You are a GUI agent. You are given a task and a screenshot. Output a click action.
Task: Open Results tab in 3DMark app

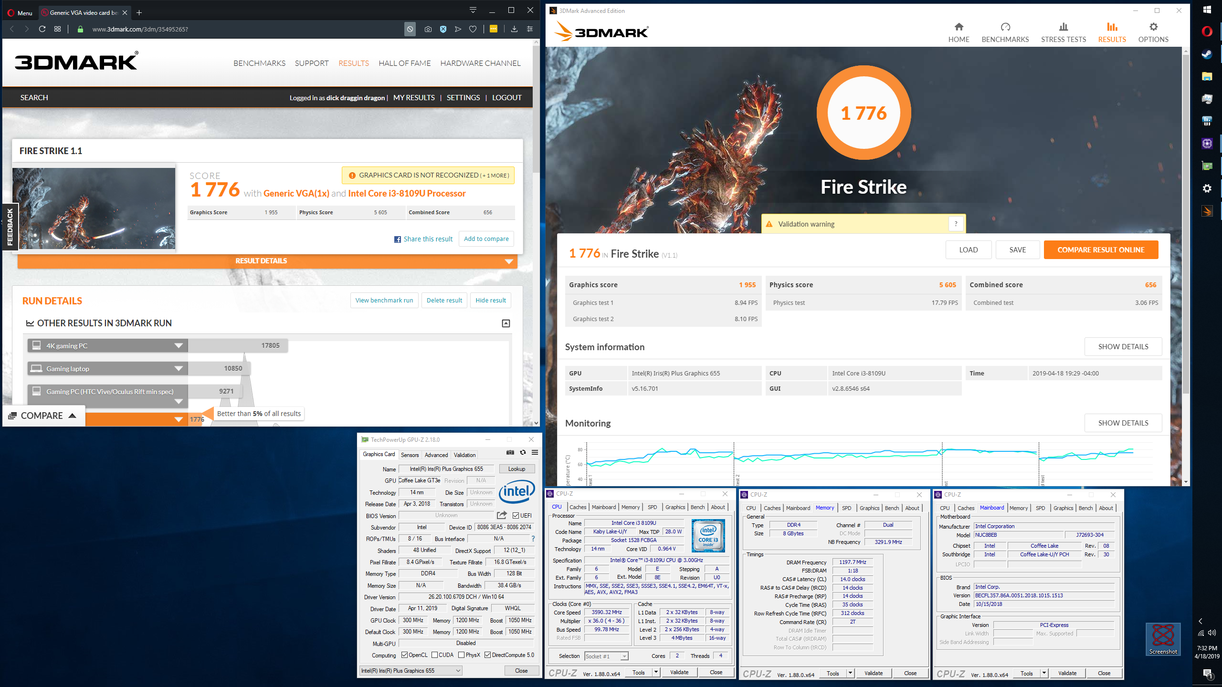[1112, 32]
